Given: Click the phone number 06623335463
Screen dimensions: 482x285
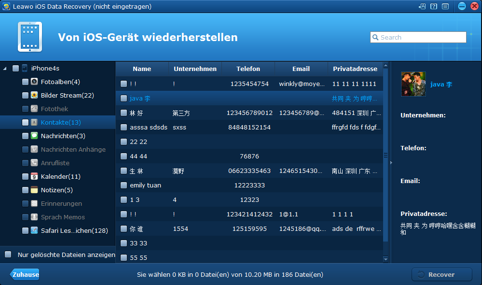Looking at the screenshot, I should pyautogui.click(x=249, y=171).
